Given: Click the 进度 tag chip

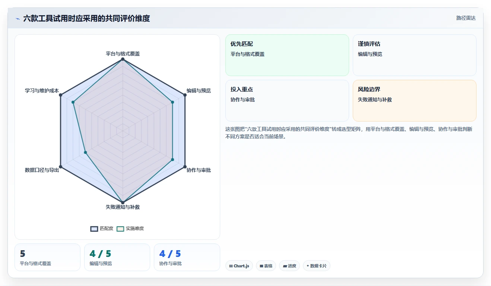Looking at the screenshot, I should pos(289,266).
